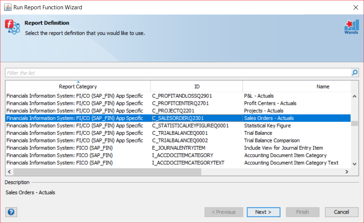Click the sort arrow above Report Category
The height and width of the screenshot is (223, 364).
click(78, 83)
